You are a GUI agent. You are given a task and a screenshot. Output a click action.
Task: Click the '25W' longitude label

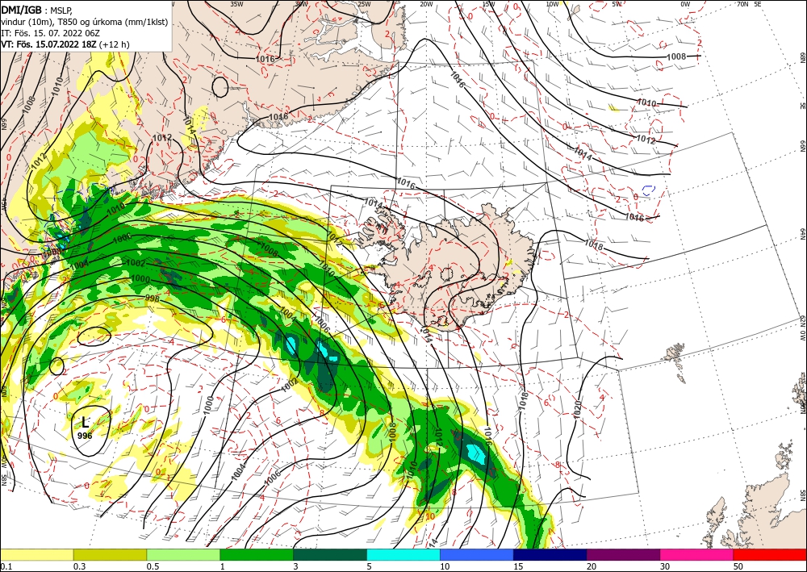(364, 4)
